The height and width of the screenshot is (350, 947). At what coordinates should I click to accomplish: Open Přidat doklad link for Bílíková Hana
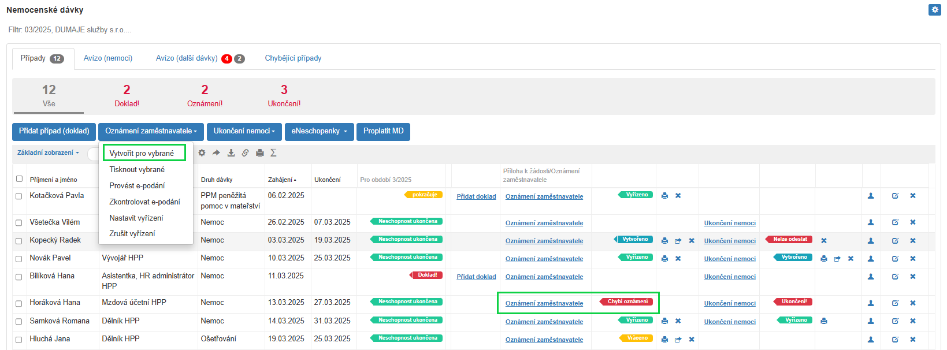(476, 277)
